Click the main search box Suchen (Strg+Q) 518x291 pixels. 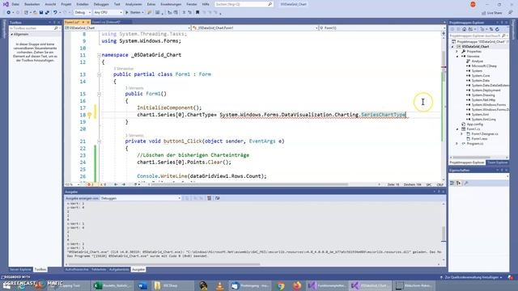(244, 4)
